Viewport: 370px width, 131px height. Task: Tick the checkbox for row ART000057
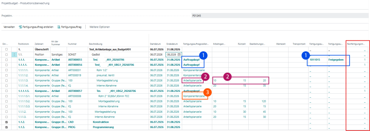click(x=7, y=91)
